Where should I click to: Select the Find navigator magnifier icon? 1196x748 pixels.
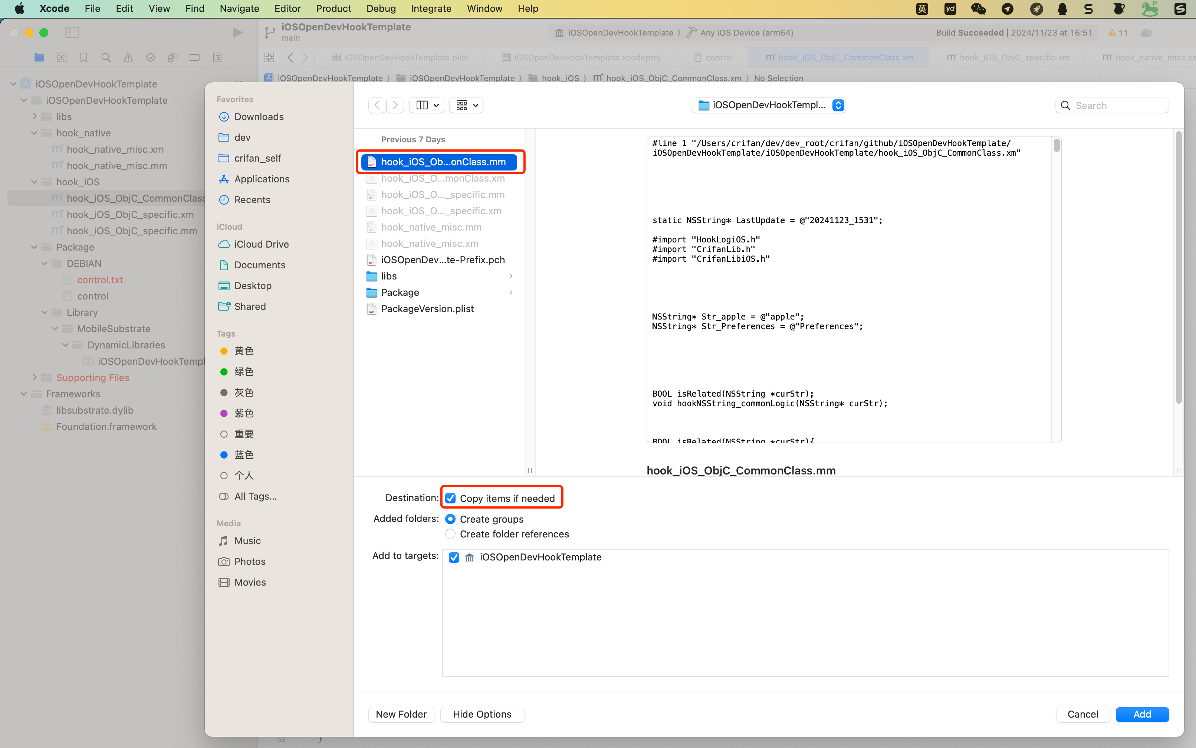point(105,57)
